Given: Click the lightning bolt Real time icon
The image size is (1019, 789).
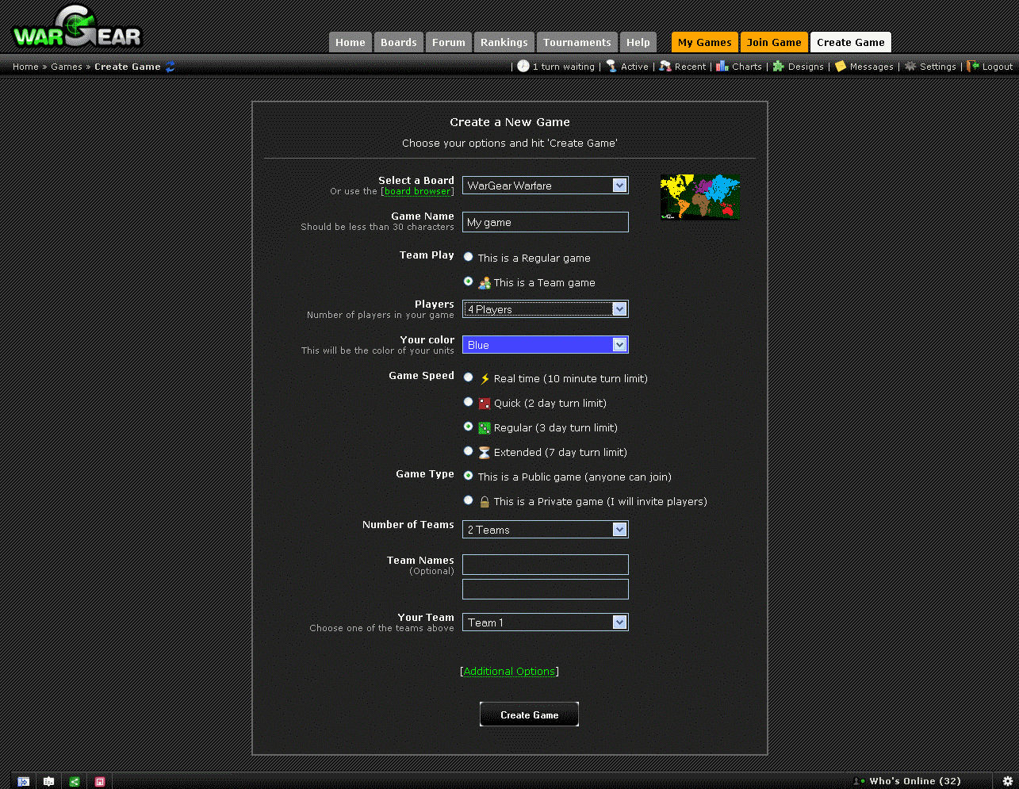Looking at the screenshot, I should pos(485,379).
